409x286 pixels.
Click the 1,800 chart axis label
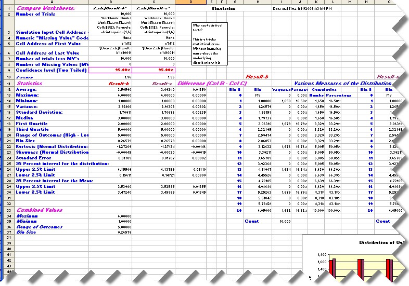(322, 255)
